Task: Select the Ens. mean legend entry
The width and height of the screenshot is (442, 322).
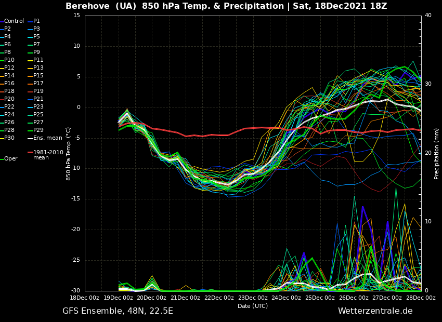Action: tap(47, 138)
